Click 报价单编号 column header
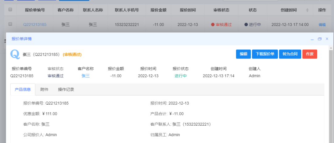The height and width of the screenshot is (143, 334). [x=35, y=10]
